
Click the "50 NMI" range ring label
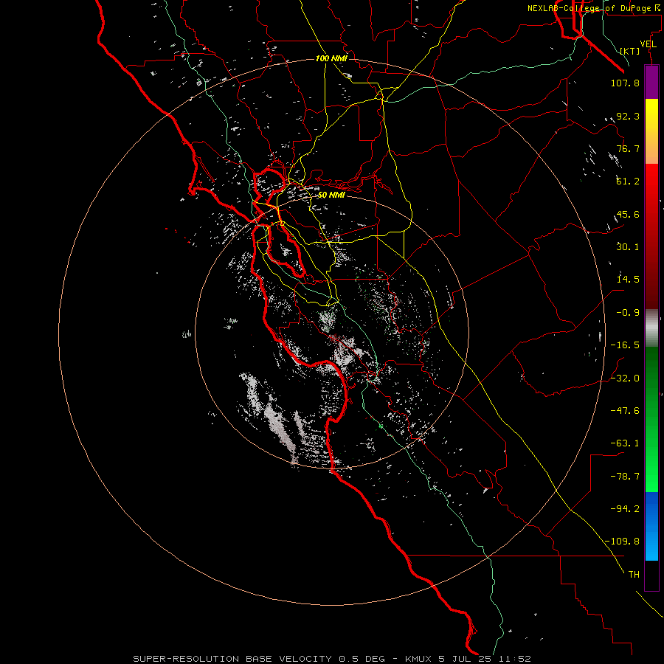pos(331,196)
